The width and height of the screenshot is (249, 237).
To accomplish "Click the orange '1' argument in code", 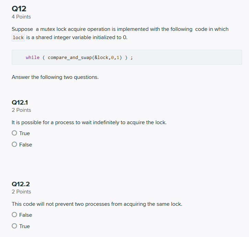I will tap(118, 58).
